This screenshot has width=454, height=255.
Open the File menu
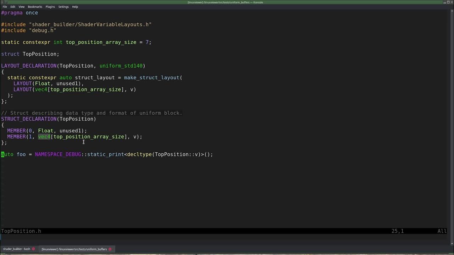point(5,7)
